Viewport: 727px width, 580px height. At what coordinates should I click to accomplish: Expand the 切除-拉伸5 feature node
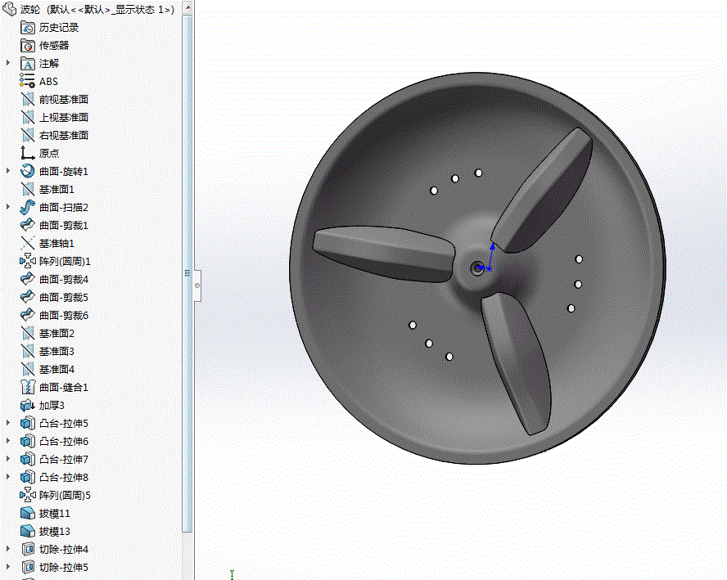pos(8,566)
